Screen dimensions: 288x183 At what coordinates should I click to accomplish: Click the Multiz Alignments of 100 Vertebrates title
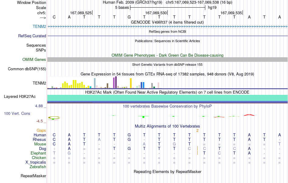point(167,126)
